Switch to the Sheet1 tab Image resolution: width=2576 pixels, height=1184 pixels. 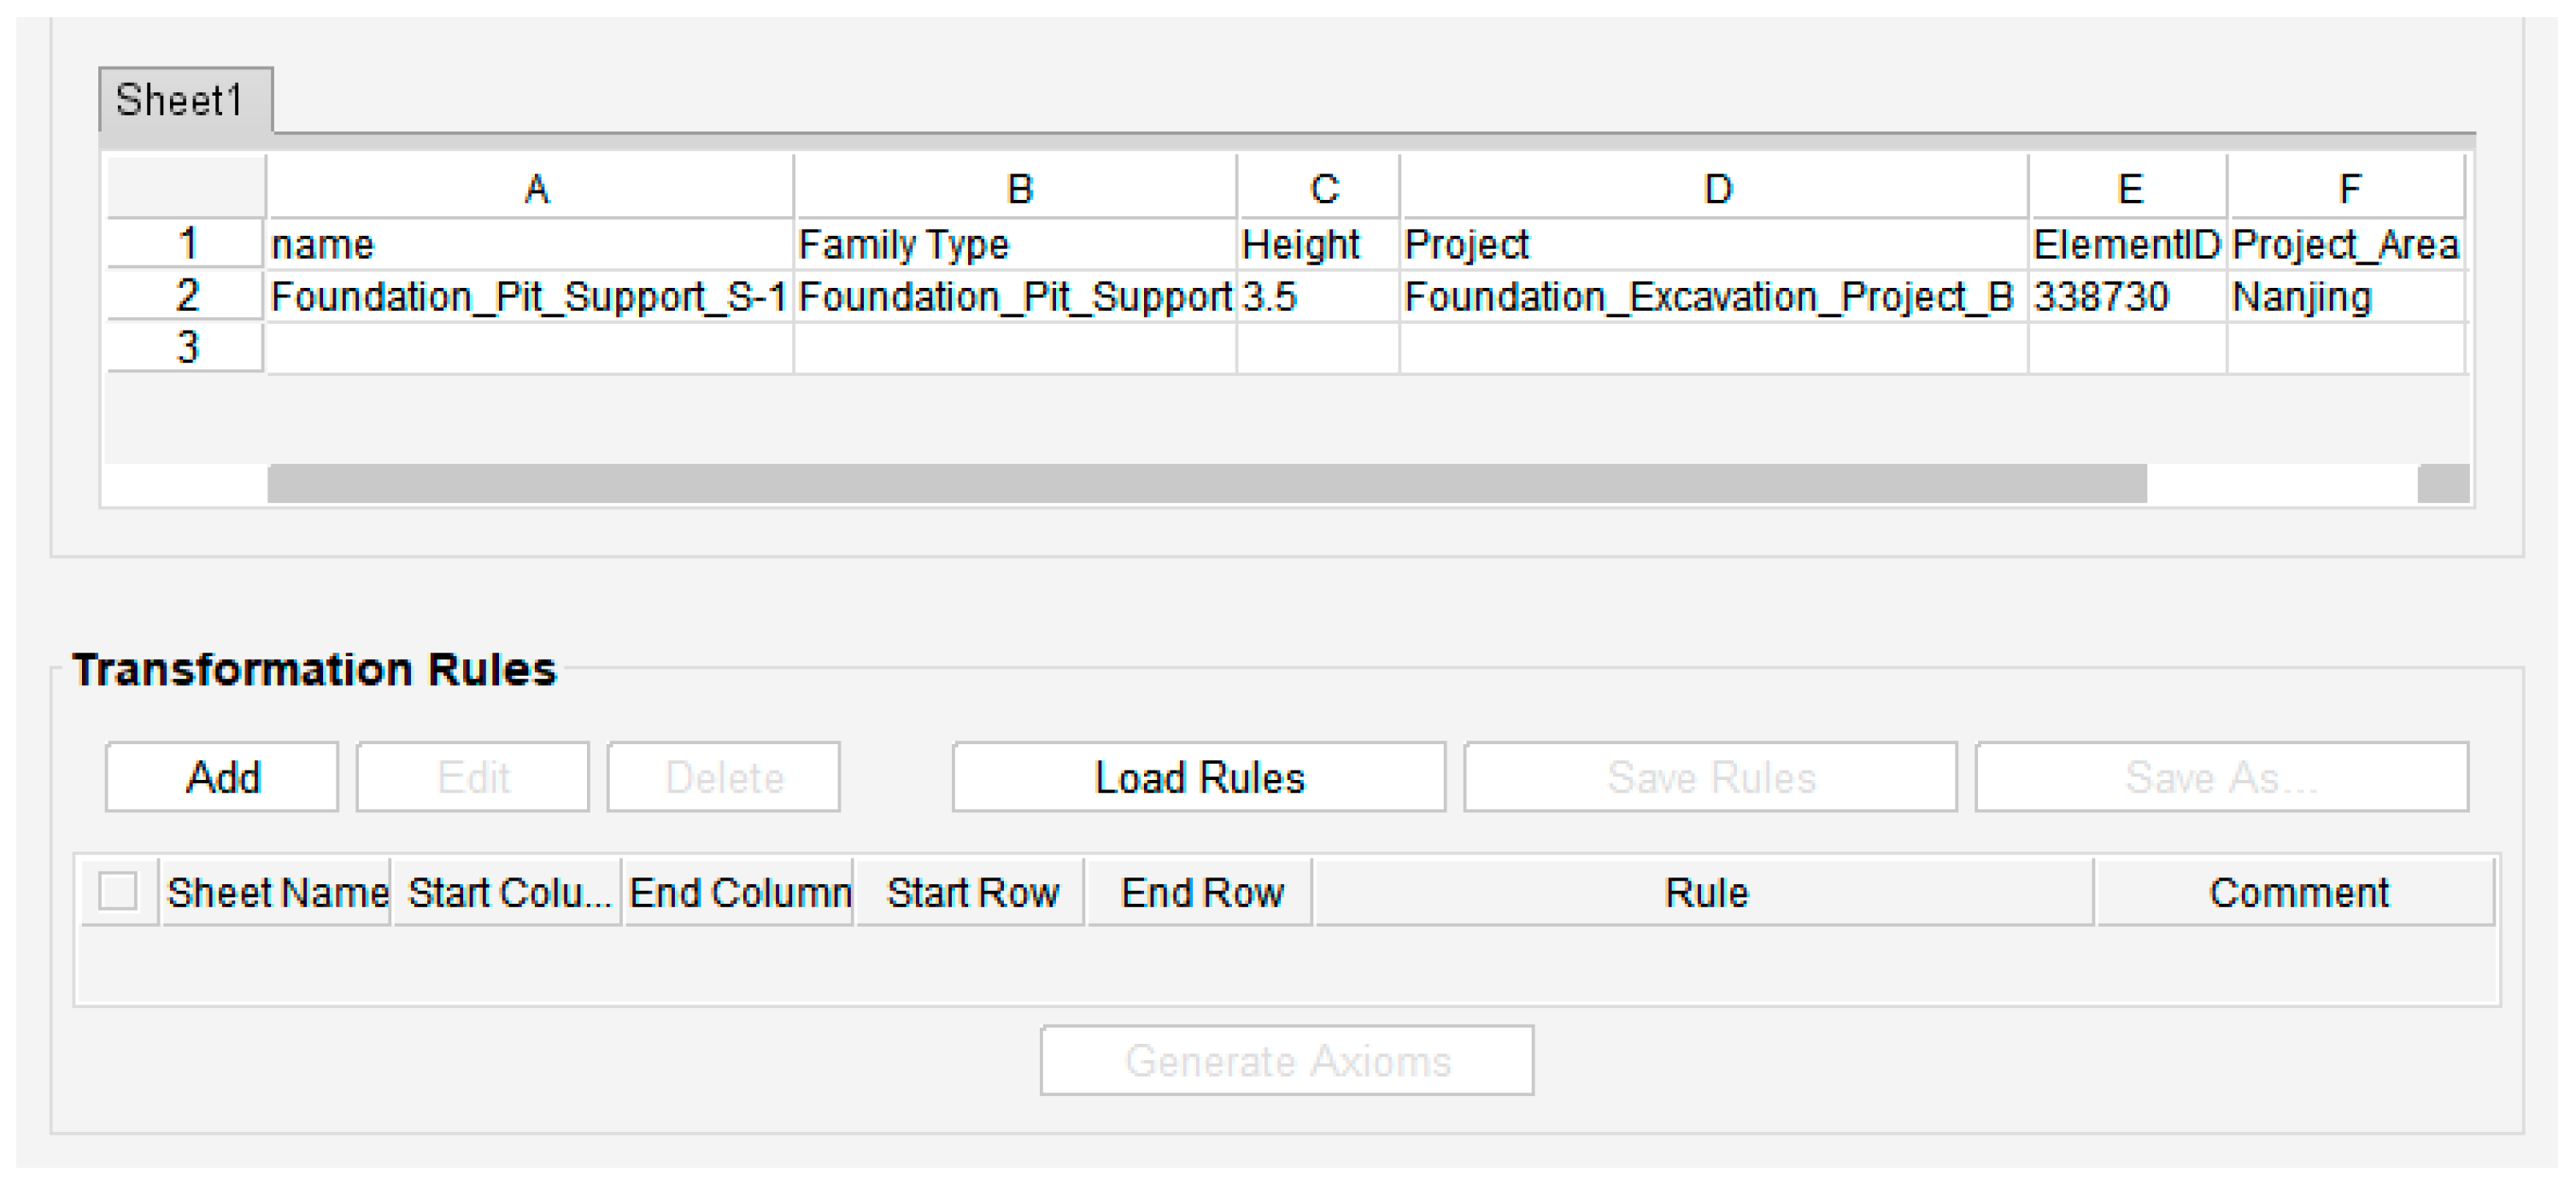(x=185, y=100)
